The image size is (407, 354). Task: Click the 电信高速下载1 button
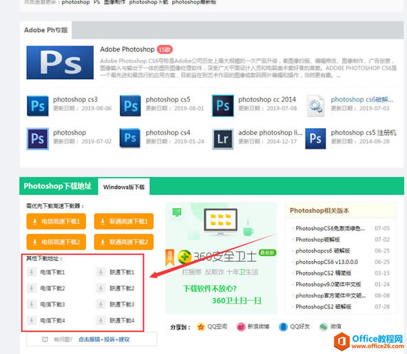coord(56,221)
